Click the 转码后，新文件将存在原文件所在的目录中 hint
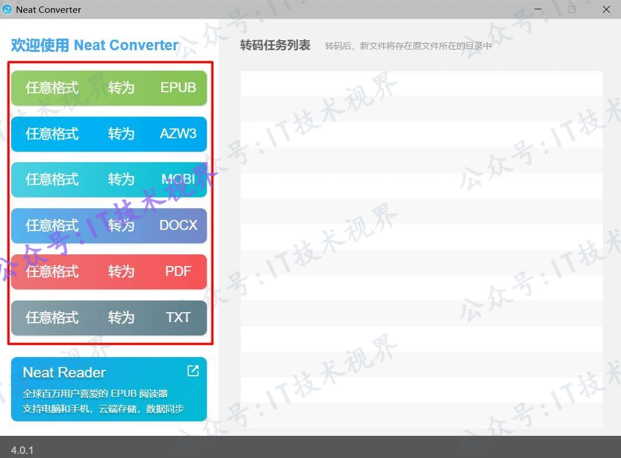 coord(408,46)
